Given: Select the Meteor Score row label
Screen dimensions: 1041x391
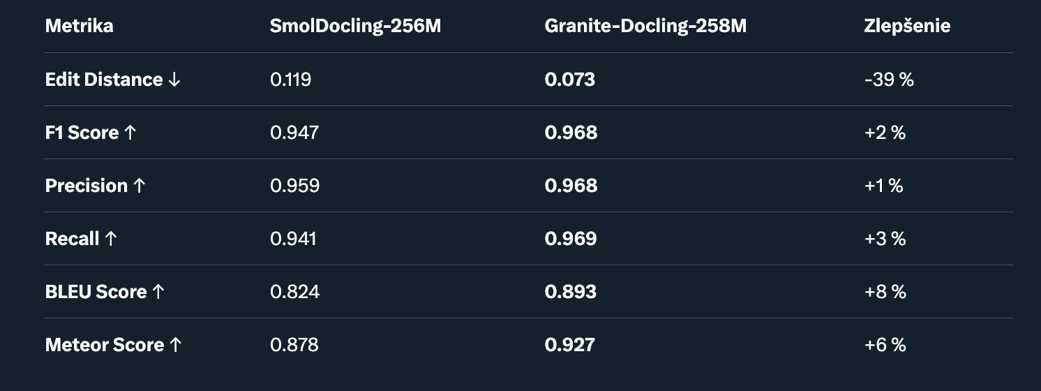Looking at the screenshot, I should click(113, 345).
